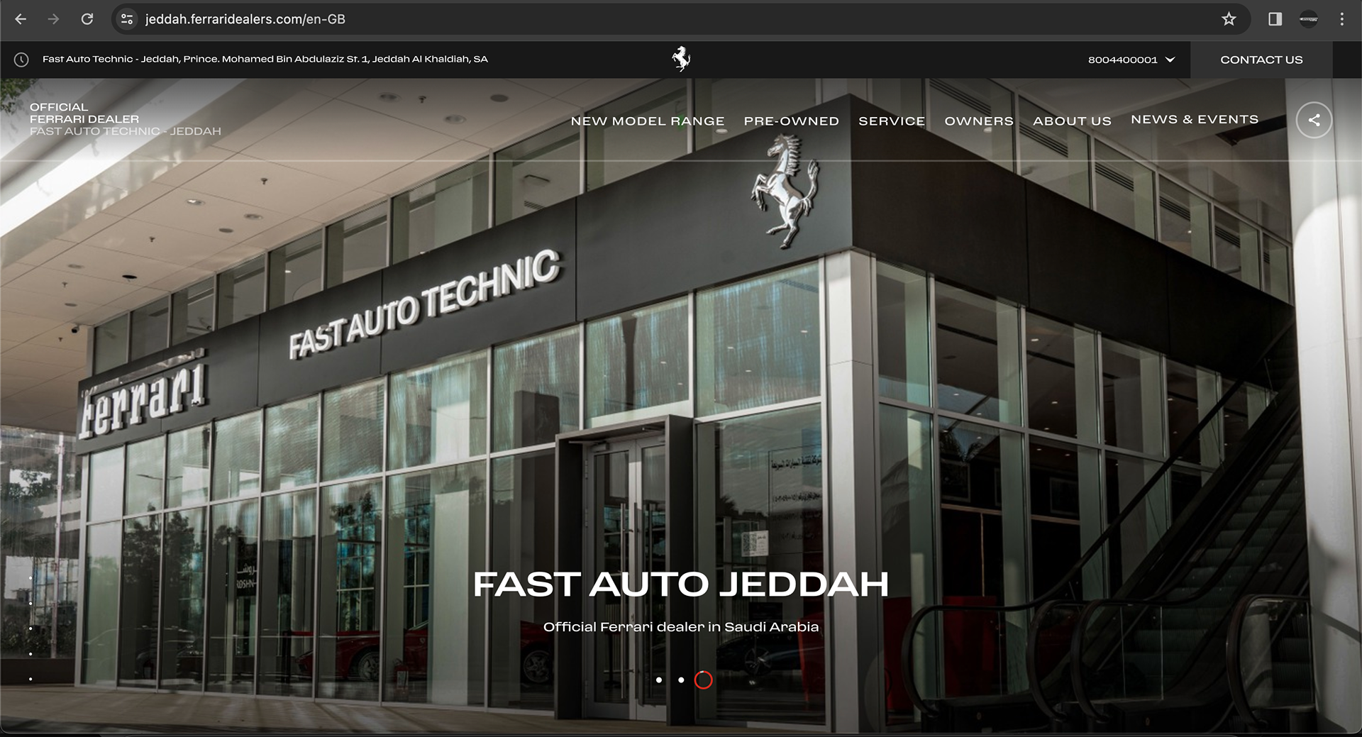This screenshot has width=1362, height=737.
Task: Click the FAST AUTO JEDDAH headline
Action: click(x=681, y=584)
